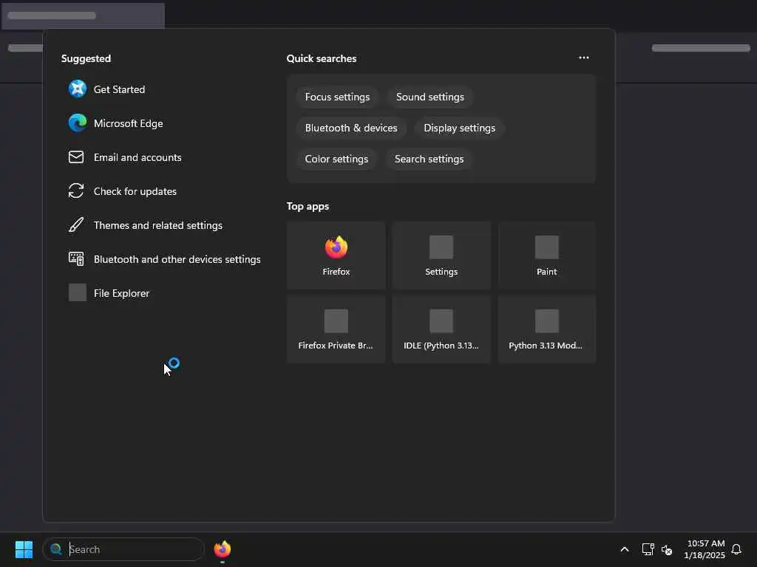Image resolution: width=757 pixels, height=567 pixels.
Task: Show hidden system tray icons
Action: coord(624,549)
